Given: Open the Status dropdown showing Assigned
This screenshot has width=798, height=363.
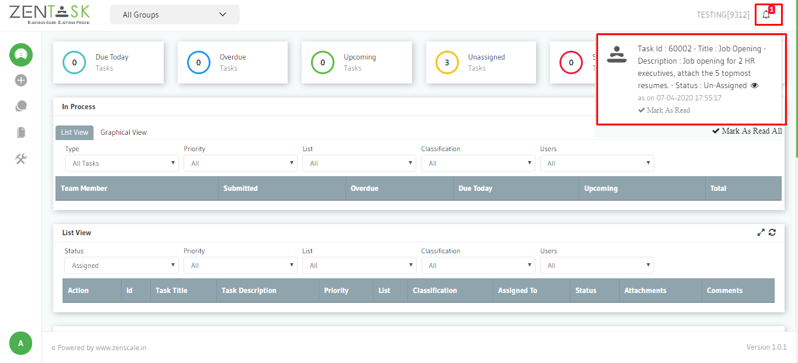Looking at the screenshot, I should tap(122, 266).
